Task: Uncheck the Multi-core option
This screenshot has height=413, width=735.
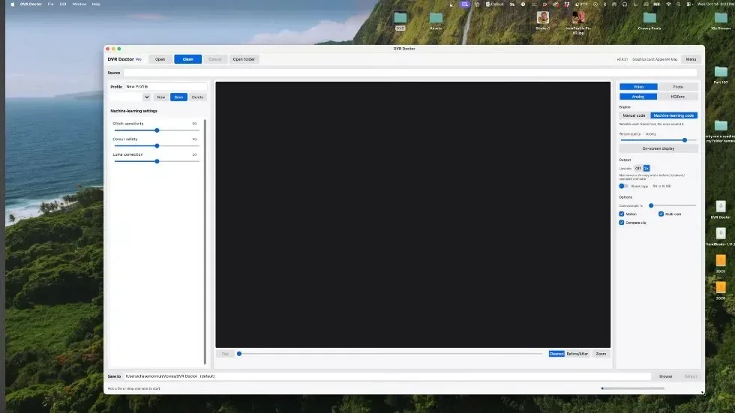Action: point(661,214)
